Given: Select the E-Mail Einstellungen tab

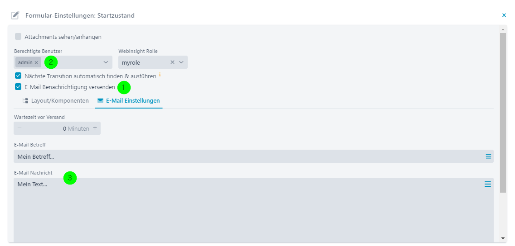Looking at the screenshot, I should pyautogui.click(x=129, y=100).
